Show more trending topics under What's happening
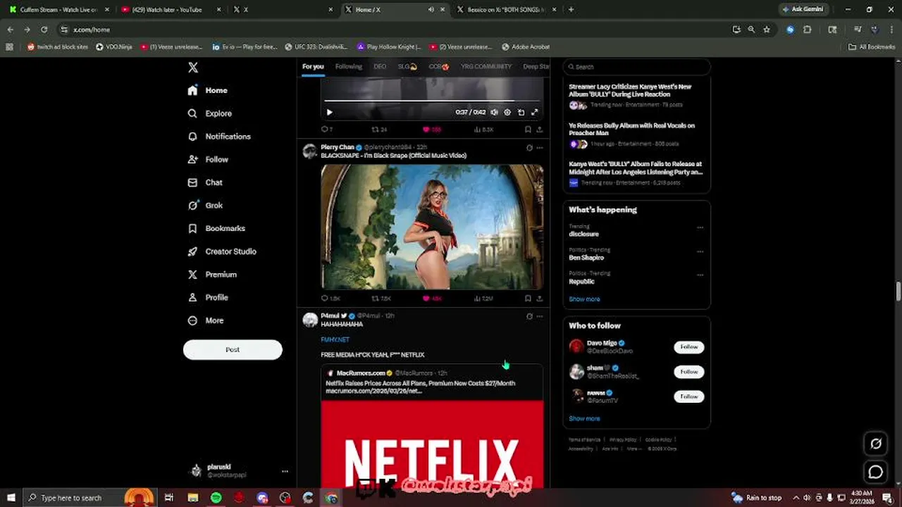The image size is (902, 507). pyautogui.click(x=584, y=299)
